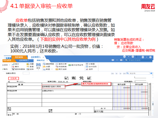Click the 查 button beside 凭证号 search
The width and height of the screenshot is (158, 118).
point(151,73)
